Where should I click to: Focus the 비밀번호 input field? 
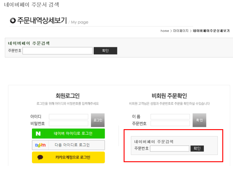point(68,123)
